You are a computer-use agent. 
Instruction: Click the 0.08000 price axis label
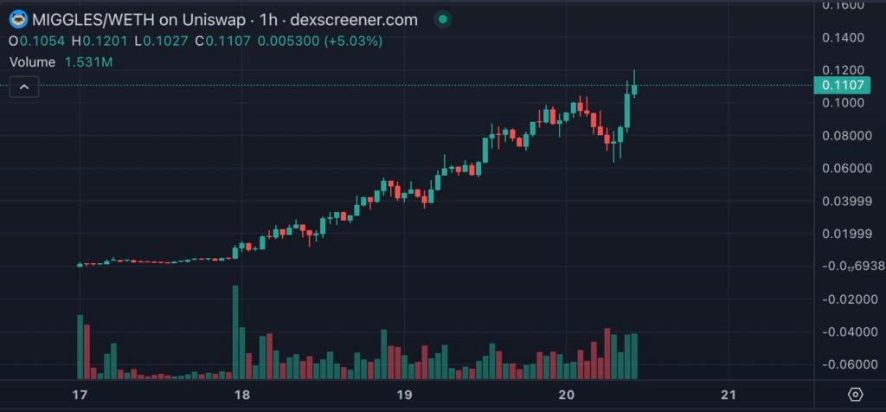(845, 135)
